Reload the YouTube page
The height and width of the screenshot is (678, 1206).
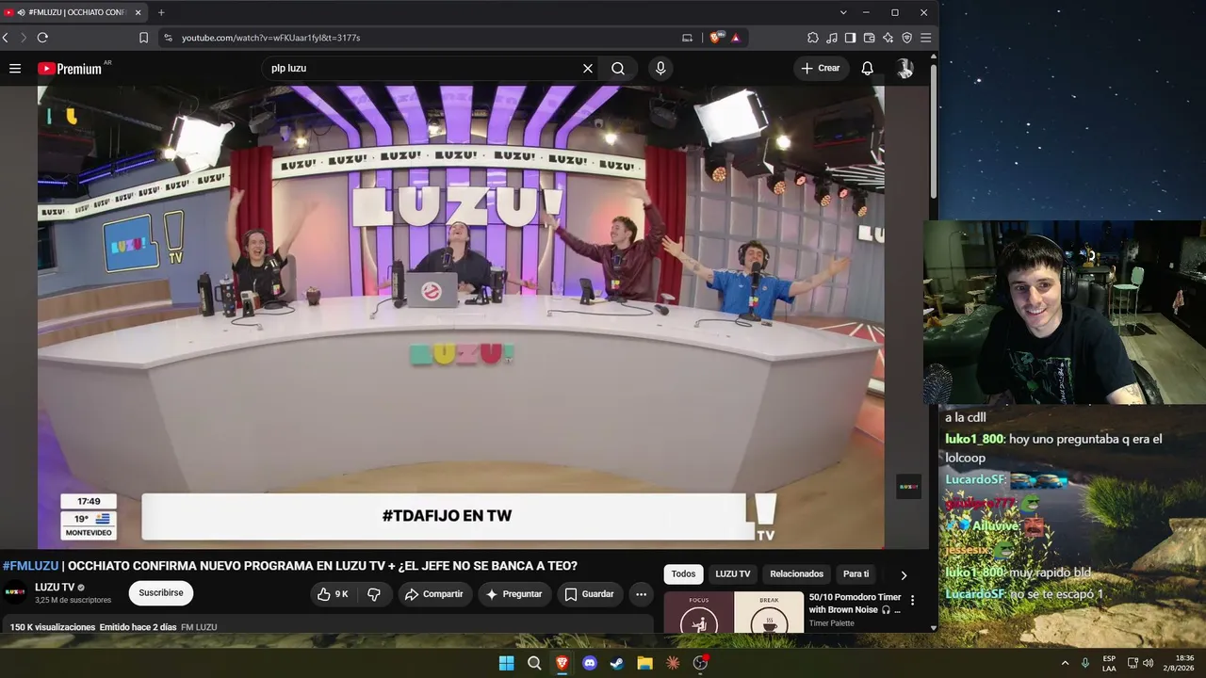42,38
